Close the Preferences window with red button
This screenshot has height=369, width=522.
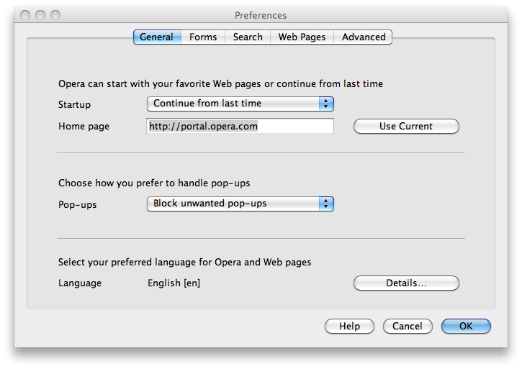pyautogui.click(x=26, y=15)
